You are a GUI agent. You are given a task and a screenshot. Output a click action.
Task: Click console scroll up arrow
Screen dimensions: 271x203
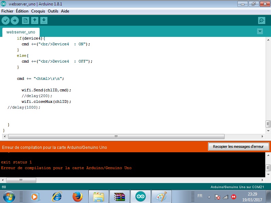click(x=268, y=155)
